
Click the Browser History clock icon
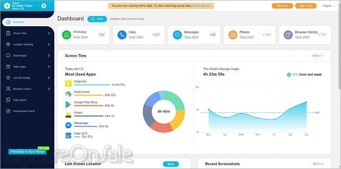288,35
